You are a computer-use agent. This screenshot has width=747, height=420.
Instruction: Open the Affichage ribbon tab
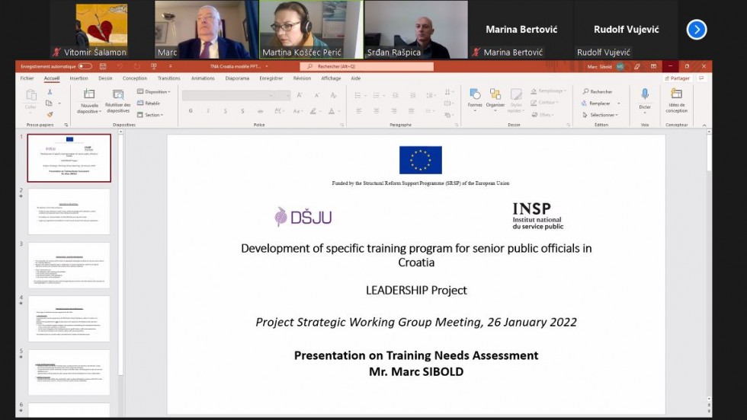[x=331, y=78]
